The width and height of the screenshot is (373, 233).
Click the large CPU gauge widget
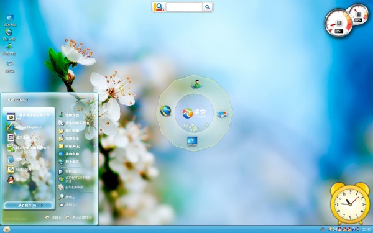pos(339,24)
